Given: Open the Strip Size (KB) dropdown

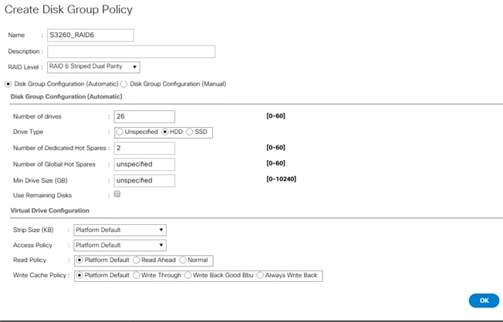Looking at the screenshot, I should pyautogui.click(x=120, y=230).
